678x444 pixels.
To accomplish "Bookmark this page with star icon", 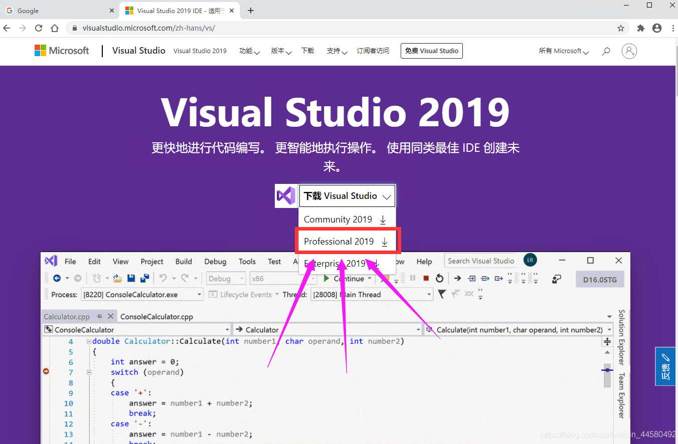I will (621, 28).
